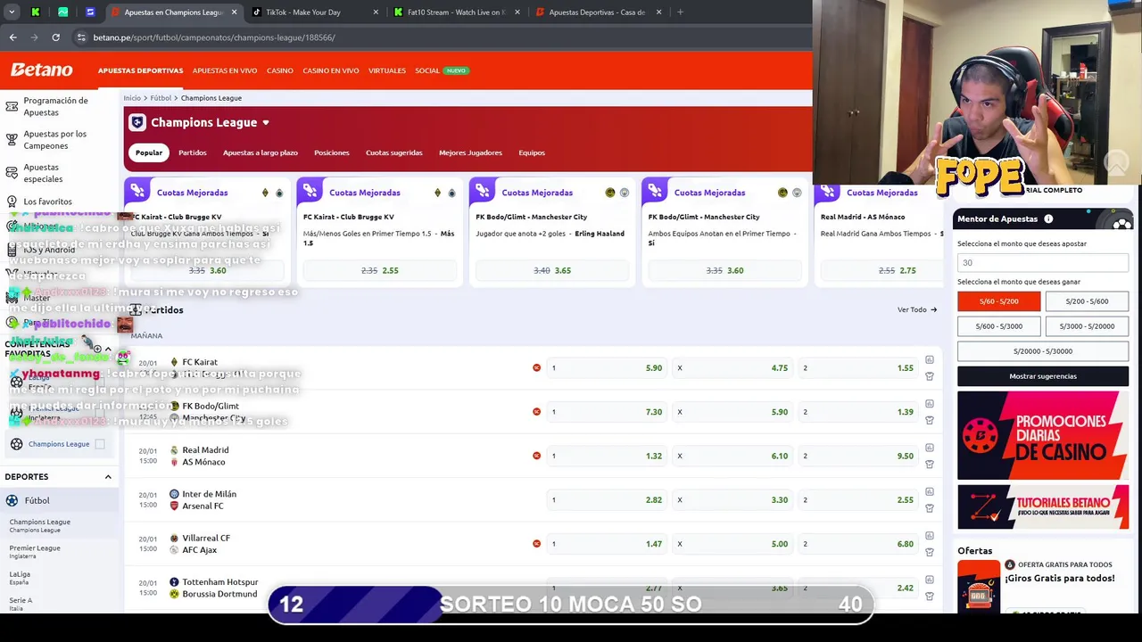Click the Fútbol soccer ball icon under Deportes

click(12, 500)
